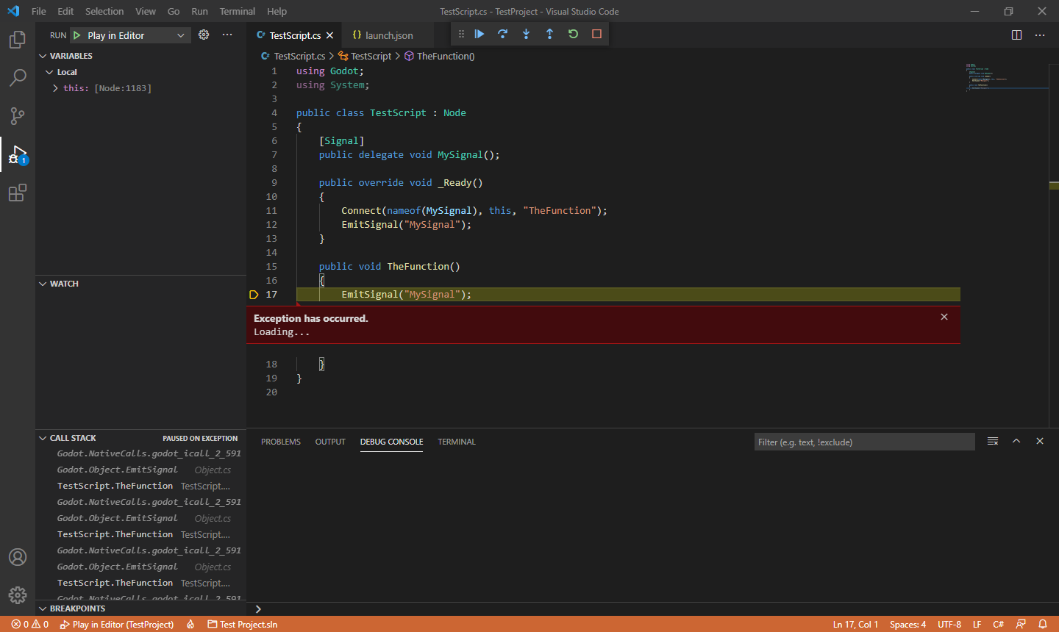The height and width of the screenshot is (632, 1059).
Task: Open the Selection menu
Action: pos(104,11)
